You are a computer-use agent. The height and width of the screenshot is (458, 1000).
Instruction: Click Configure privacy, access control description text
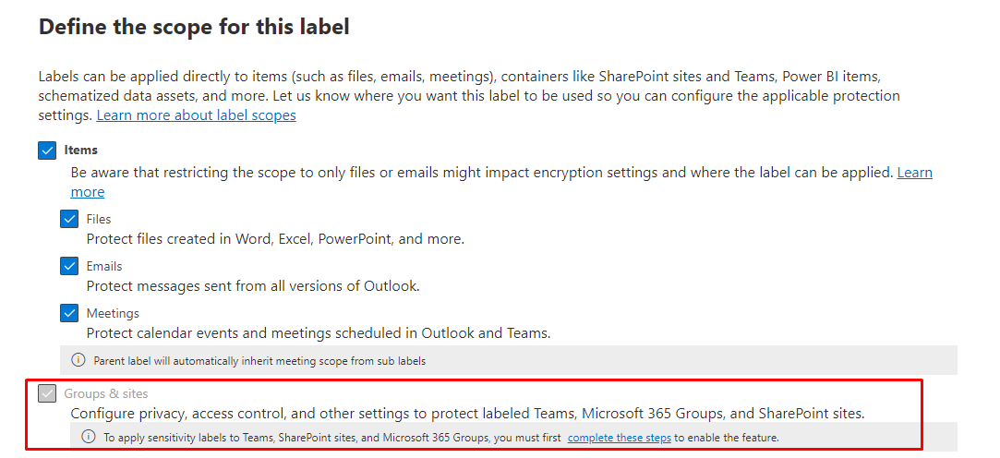467,414
